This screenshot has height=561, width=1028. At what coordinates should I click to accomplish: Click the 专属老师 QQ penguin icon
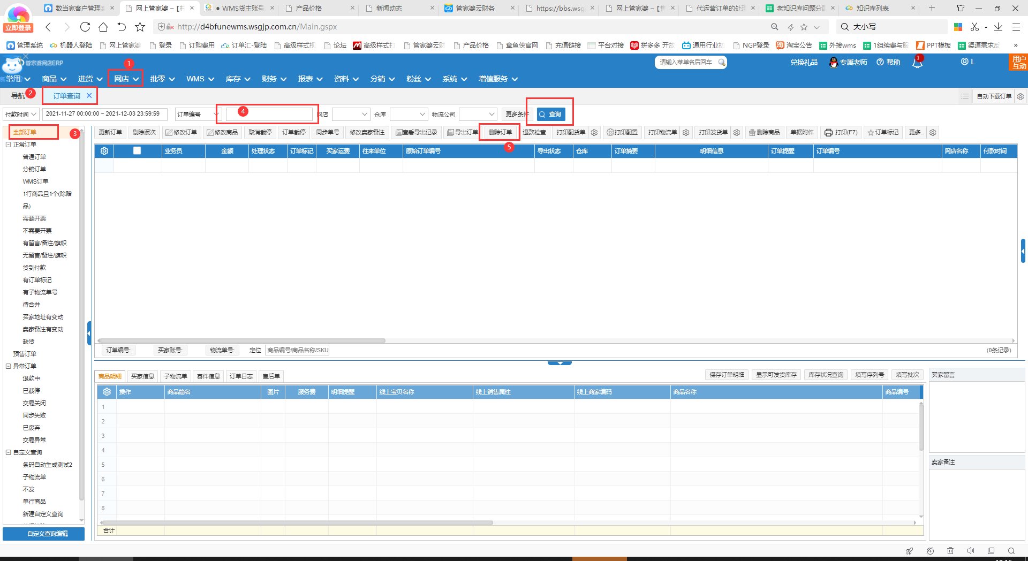point(833,62)
